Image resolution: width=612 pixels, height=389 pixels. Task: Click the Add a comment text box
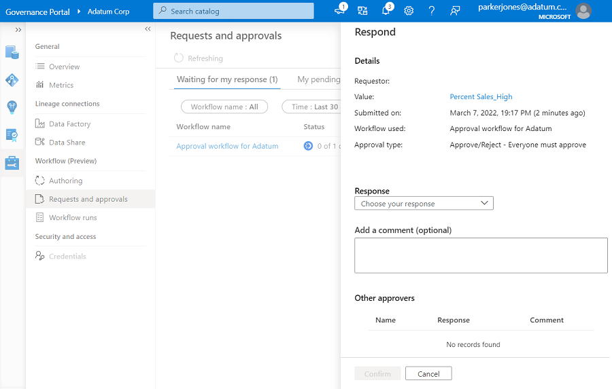point(481,255)
